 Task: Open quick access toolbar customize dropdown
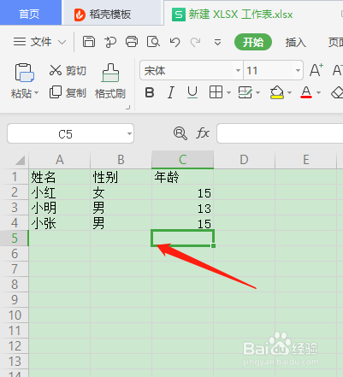coord(217,43)
